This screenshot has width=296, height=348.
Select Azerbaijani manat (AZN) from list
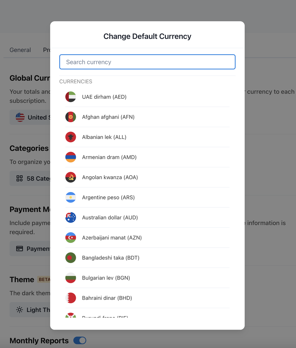coord(112,238)
